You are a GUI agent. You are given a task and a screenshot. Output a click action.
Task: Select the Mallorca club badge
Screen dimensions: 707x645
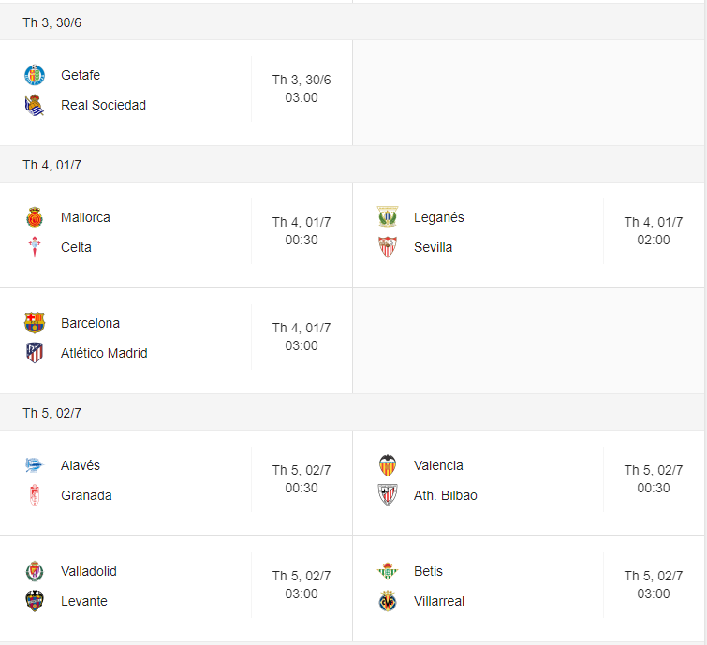[x=35, y=217]
